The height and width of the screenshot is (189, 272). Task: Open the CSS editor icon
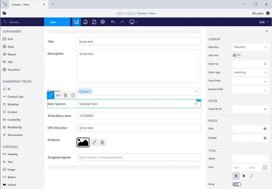pyautogui.click(x=85, y=22)
